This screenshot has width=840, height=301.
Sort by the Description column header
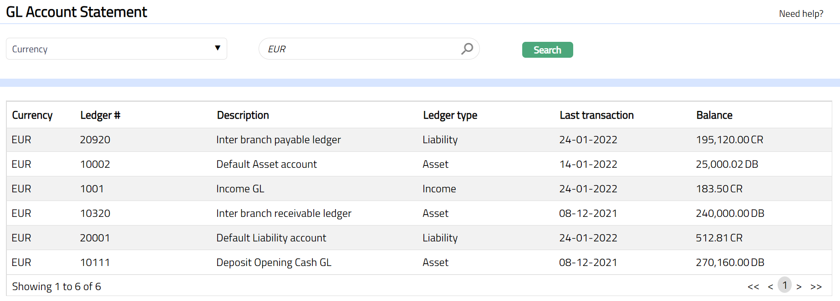tap(243, 115)
